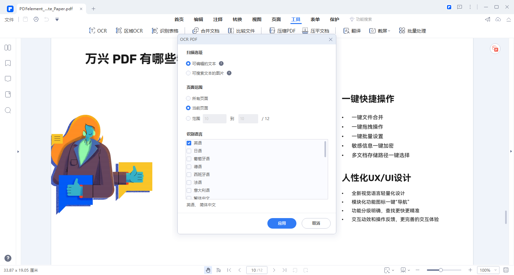Open the 截屏 dropdown menu

point(380,31)
